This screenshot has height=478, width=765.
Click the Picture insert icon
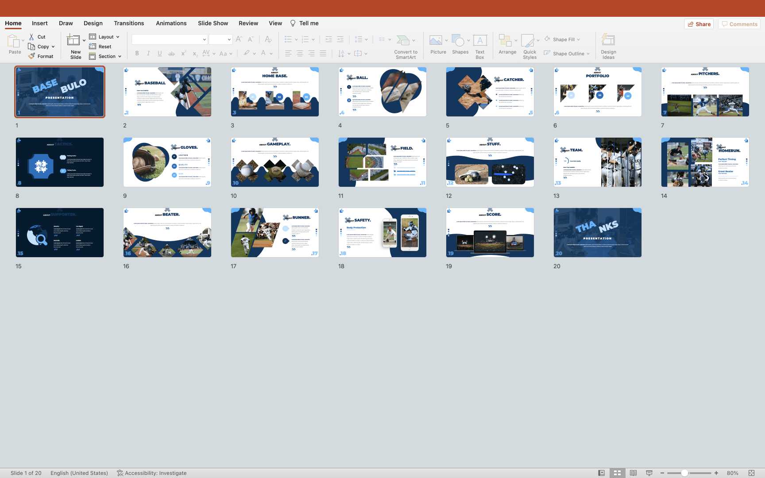pyautogui.click(x=436, y=41)
